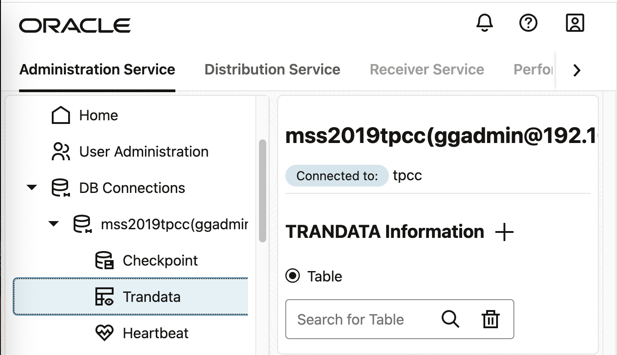The height and width of the screenshot is (355, 617).
Task: Open the user profile icon
Action: click(x=574, y=23)
